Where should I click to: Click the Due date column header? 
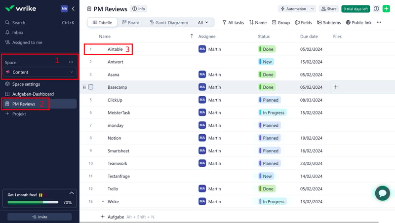[x=309, y=37]
